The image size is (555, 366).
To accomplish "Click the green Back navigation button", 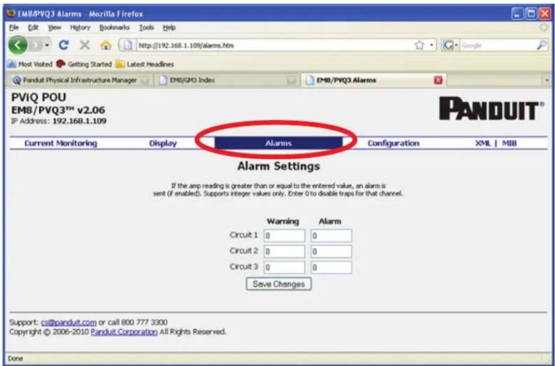I will pos(18,45).
